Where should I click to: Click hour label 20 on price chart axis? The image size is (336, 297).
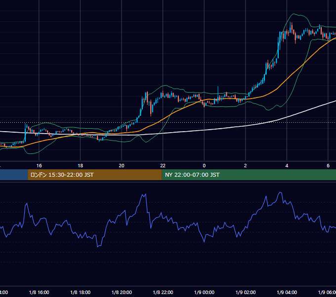(122, 166)
